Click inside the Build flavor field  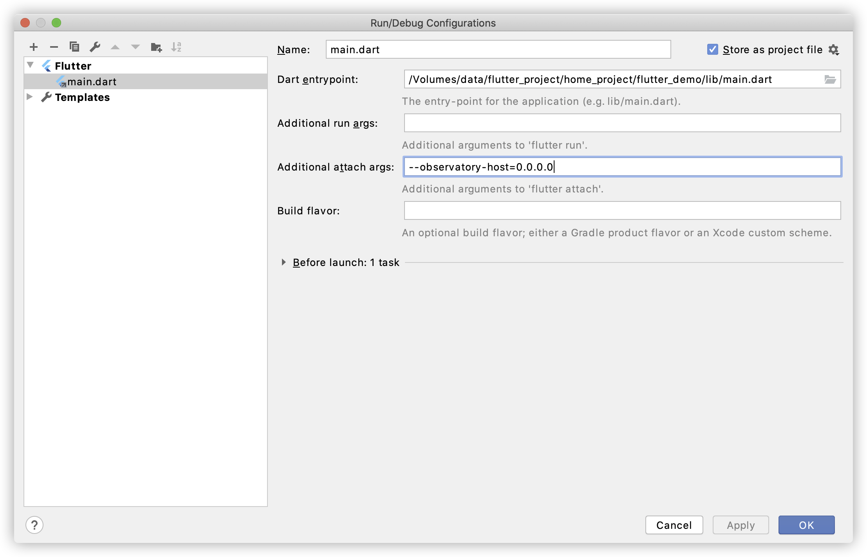click(x=622, y=210)
